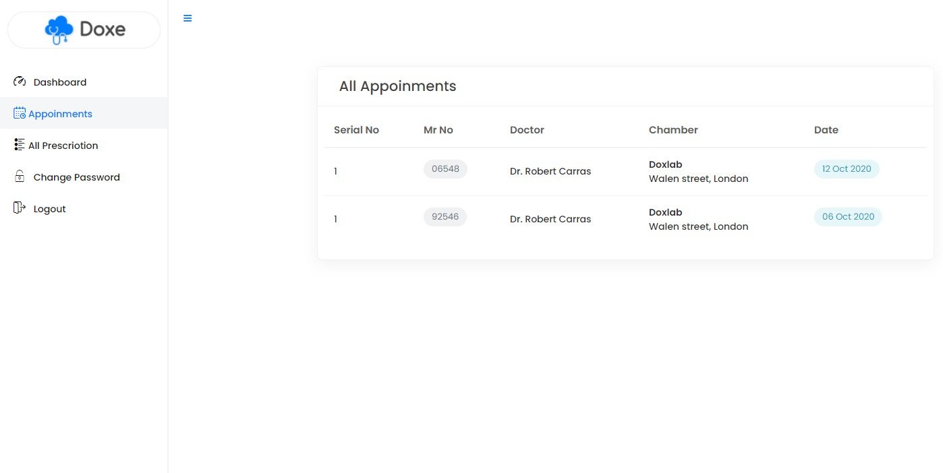Click the Mr No 06548 badge
943x473 pixels.
(x=445, y=169)
